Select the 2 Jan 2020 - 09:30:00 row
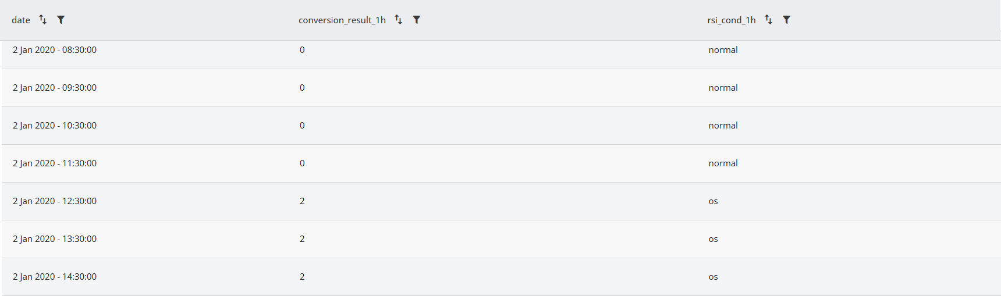The image size is (1001, 296). 501,88
